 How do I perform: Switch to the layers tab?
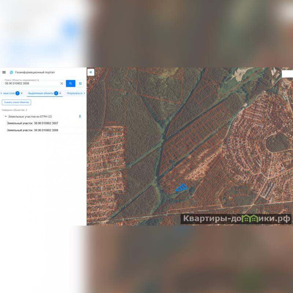(x=9, y=93)
